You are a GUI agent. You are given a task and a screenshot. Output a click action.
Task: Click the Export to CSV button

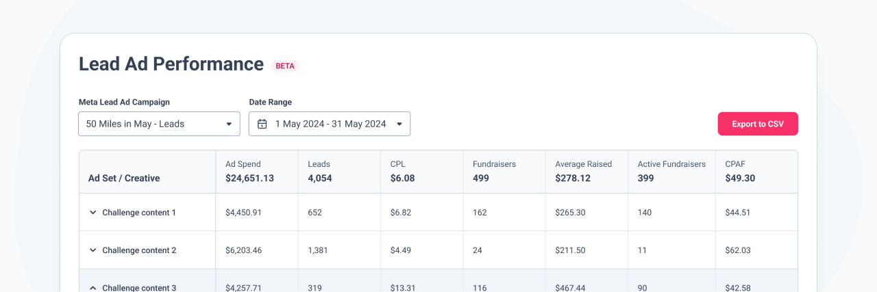758,124
